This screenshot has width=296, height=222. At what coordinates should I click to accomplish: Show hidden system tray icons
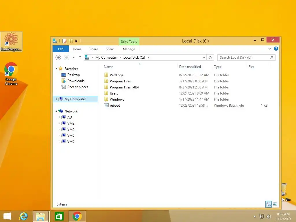tap(255, 216)
